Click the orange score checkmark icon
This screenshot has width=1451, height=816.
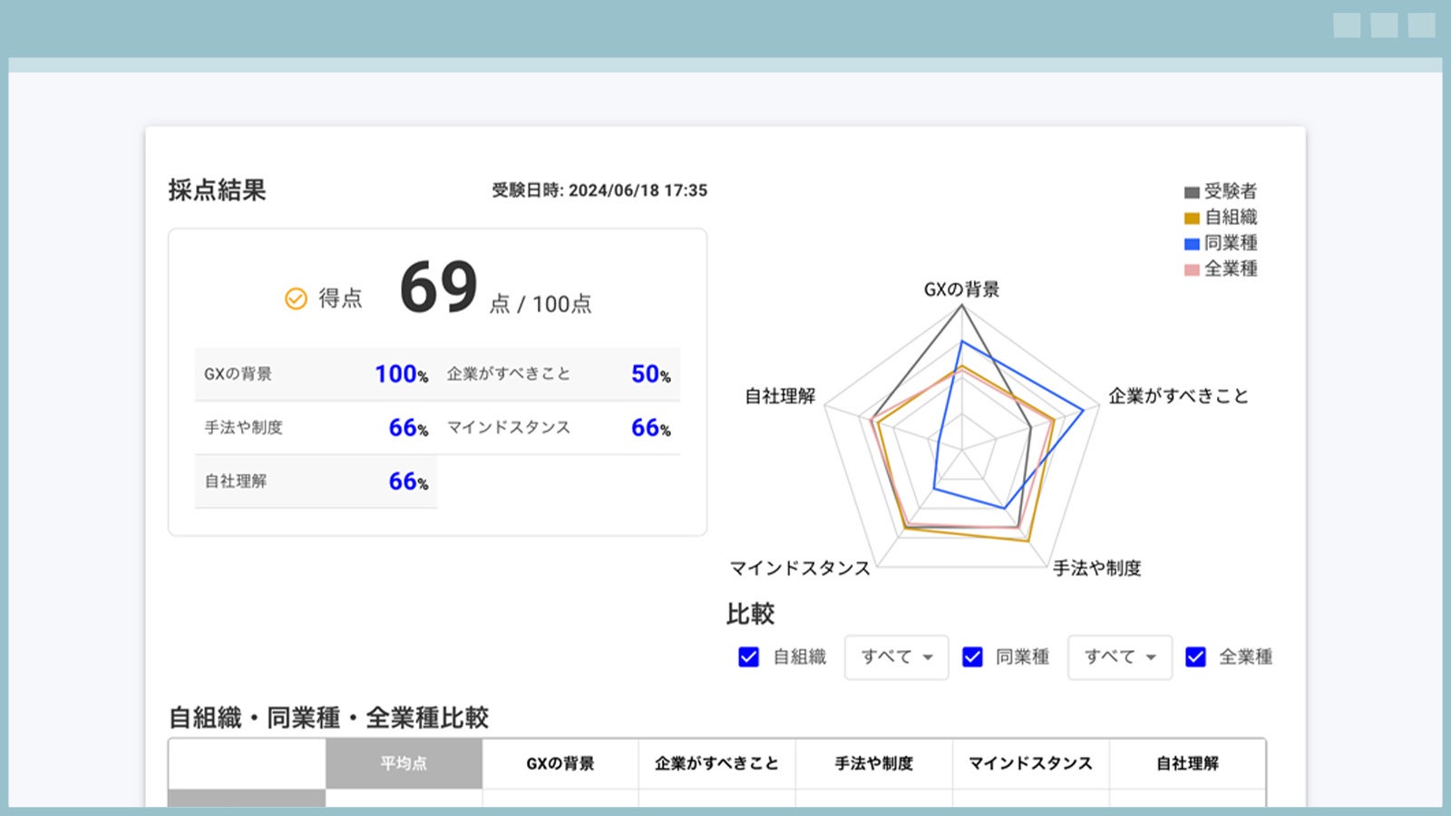[x=296, y=298]
